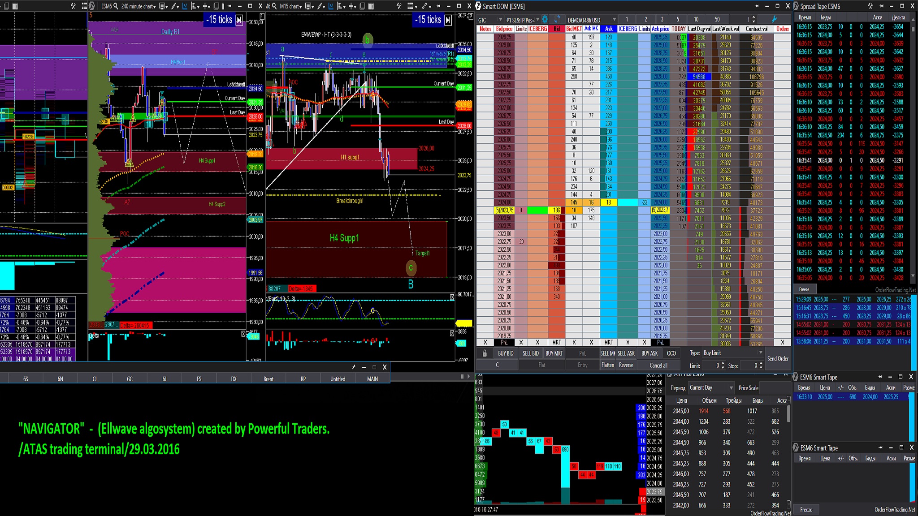
Task: Click the refresh arrows icon in Smart DOM
Action: [557, 19]
